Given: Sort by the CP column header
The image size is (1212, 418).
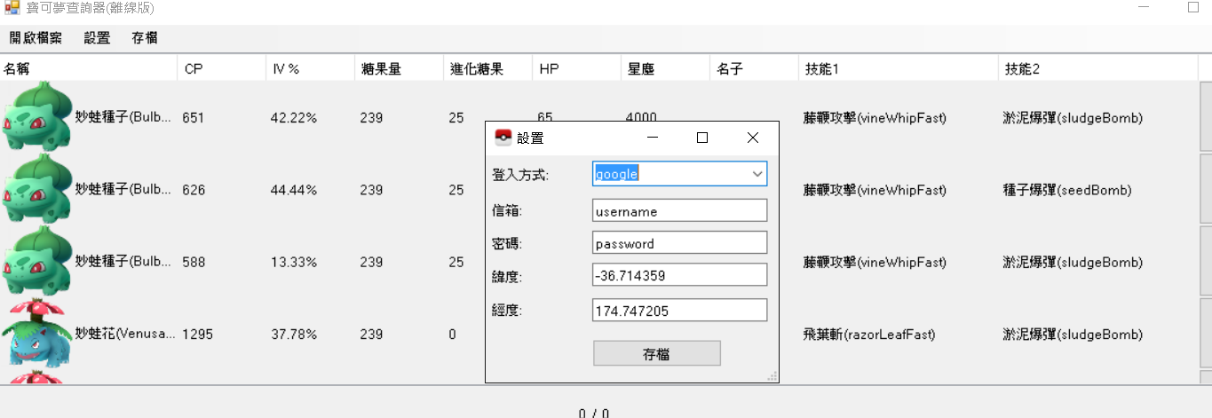Looking at the screenshot, I should click(x=221, y=68).
